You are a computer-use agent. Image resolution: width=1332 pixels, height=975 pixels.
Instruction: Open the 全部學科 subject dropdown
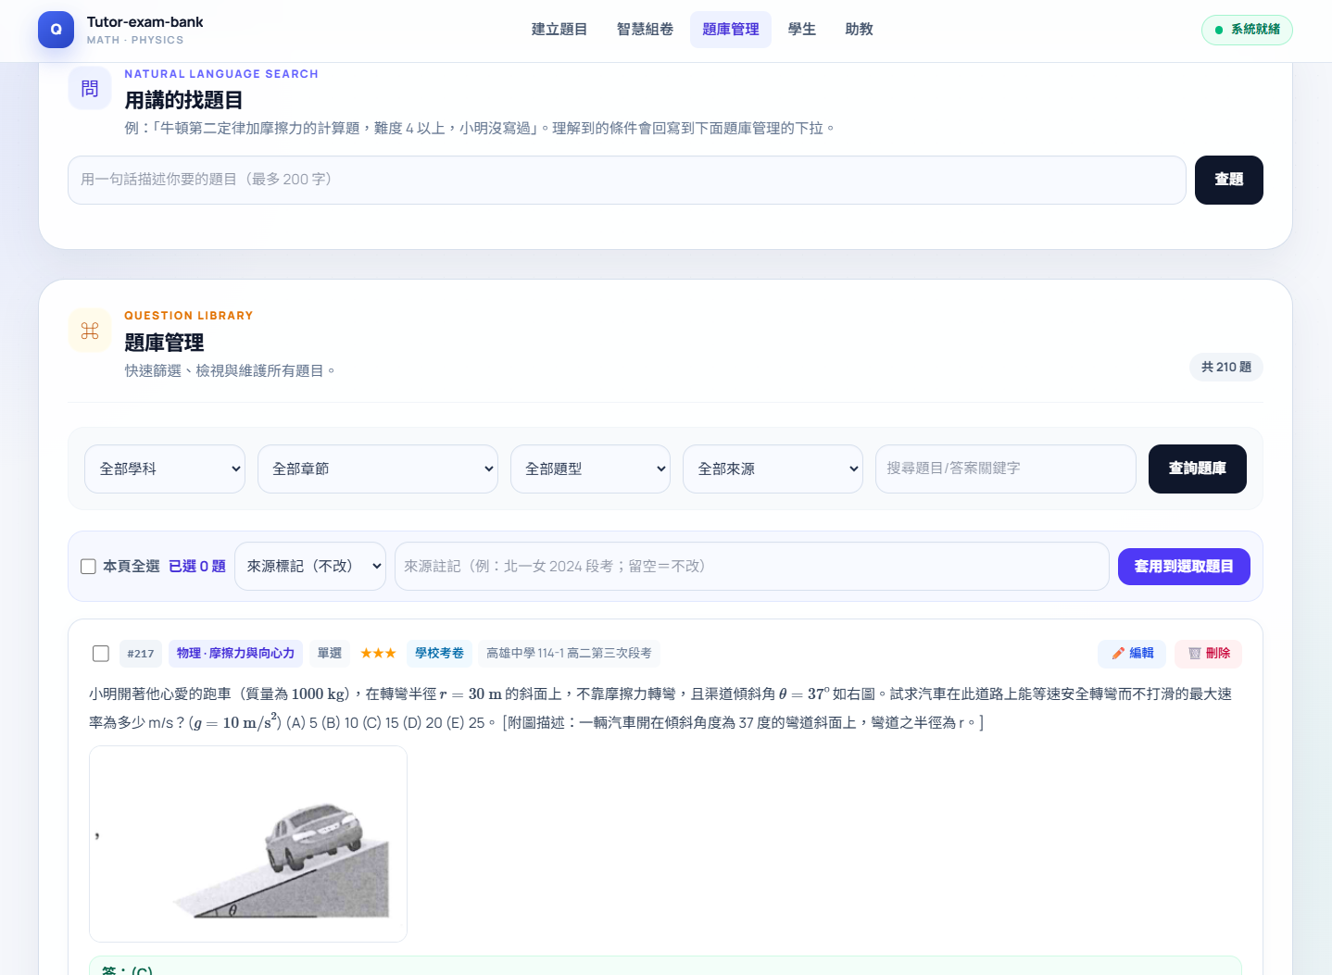[165, 469]
